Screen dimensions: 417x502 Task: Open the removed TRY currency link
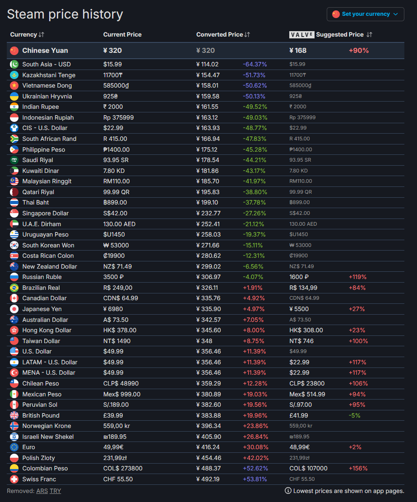pos(55,491)
